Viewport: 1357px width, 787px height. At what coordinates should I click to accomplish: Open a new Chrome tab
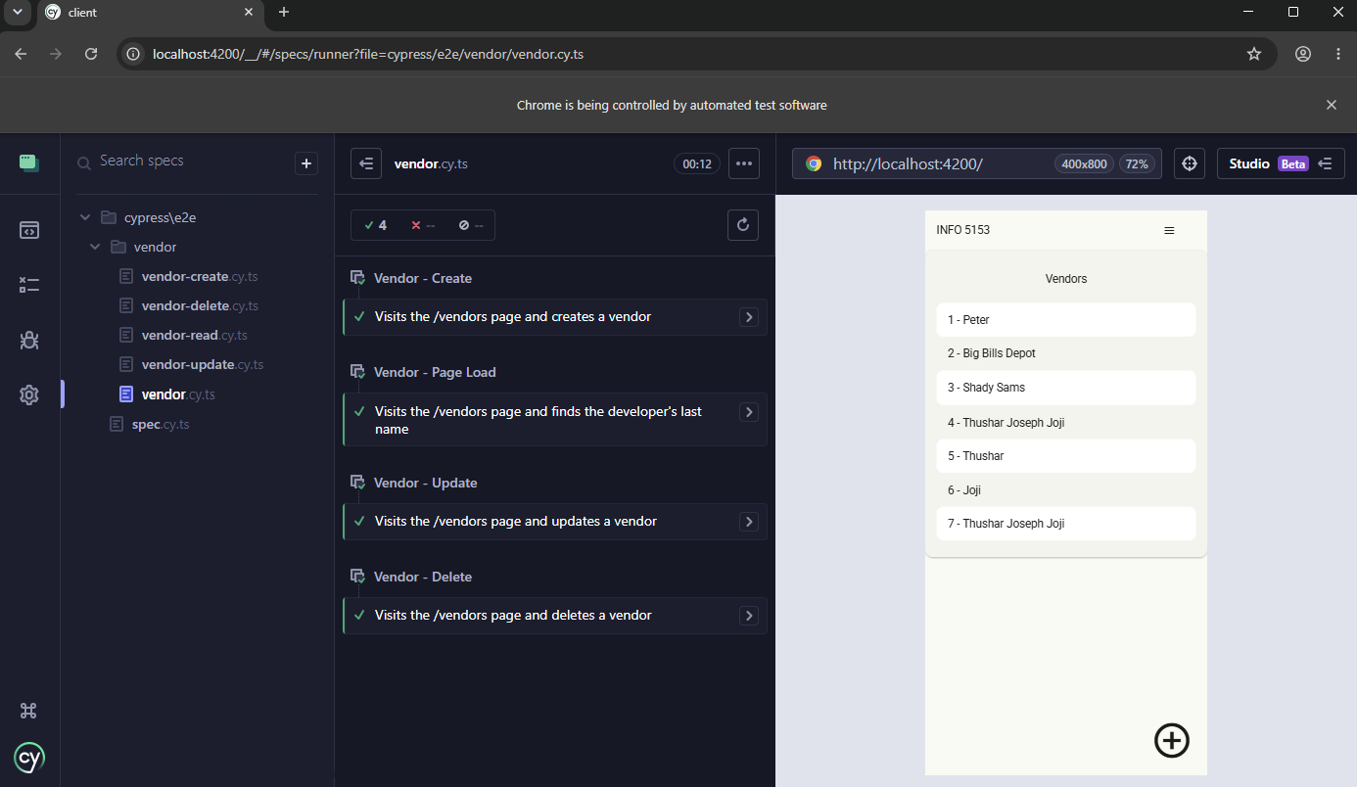coord(284,12)
